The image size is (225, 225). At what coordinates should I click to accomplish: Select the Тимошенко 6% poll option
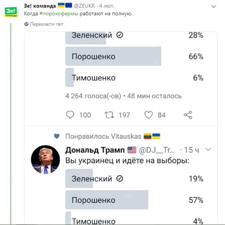(134, 77)
